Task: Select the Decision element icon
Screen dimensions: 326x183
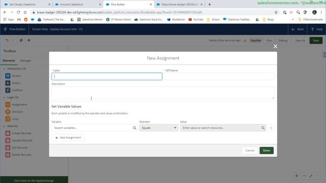Action: (8, 112)
